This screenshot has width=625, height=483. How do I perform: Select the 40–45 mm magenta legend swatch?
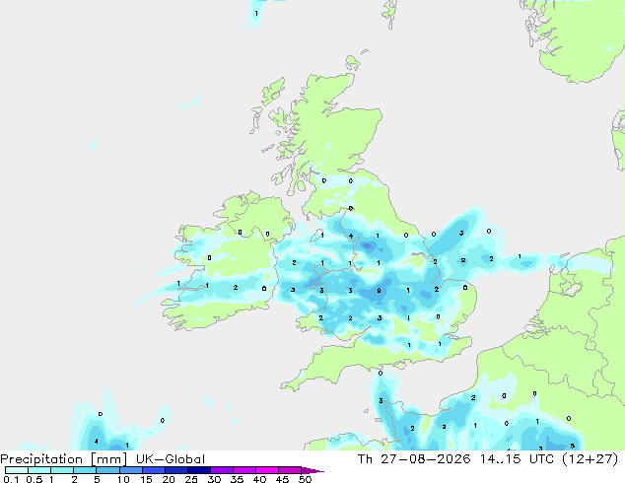(x=267, y=470)
